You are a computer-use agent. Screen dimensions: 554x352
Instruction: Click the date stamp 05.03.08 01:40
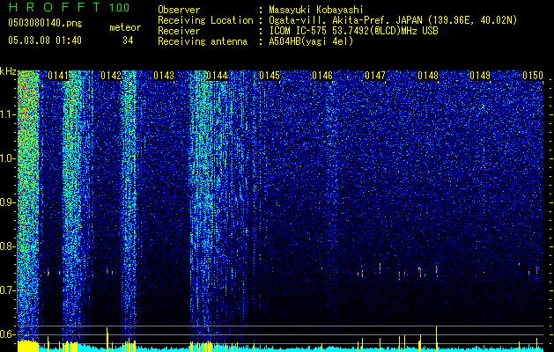tap(45, 40)
